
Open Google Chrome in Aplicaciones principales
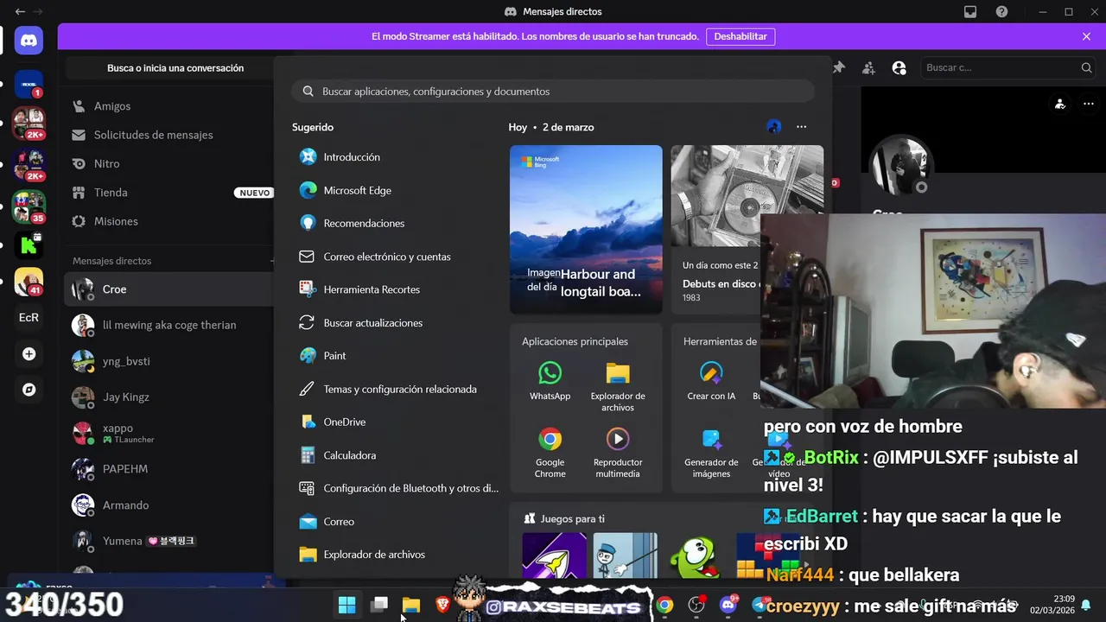[550, 453]
